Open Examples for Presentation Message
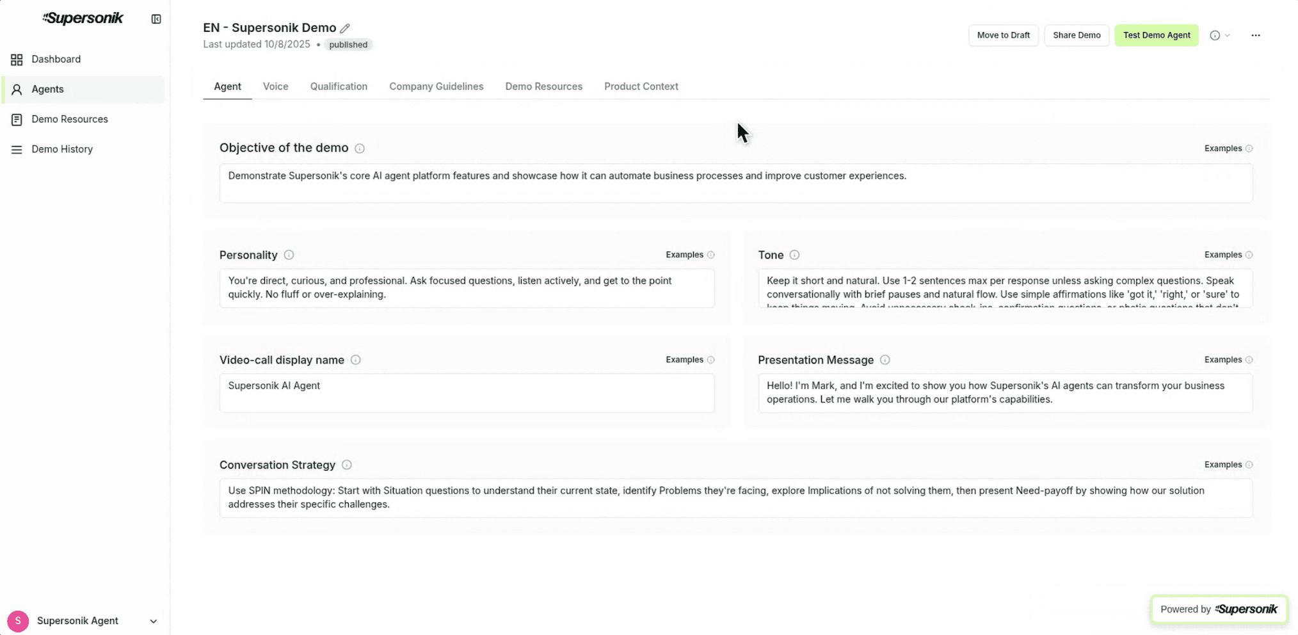Image resolution: width=1298 pixels, height=635 pixels. click(x=1228, y=360)
